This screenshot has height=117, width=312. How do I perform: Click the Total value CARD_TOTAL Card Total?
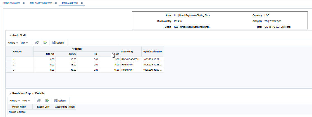tap(277, 27)
